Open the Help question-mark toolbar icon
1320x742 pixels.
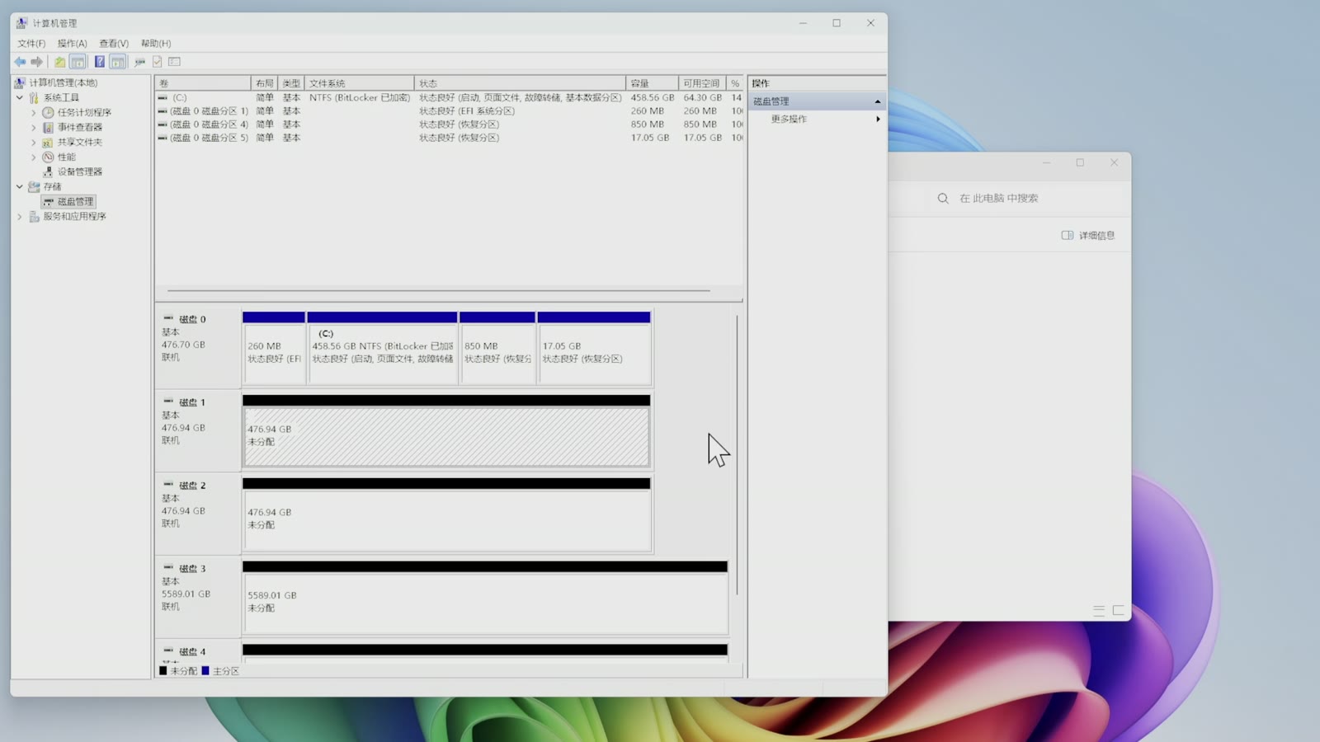click(99, 62)
